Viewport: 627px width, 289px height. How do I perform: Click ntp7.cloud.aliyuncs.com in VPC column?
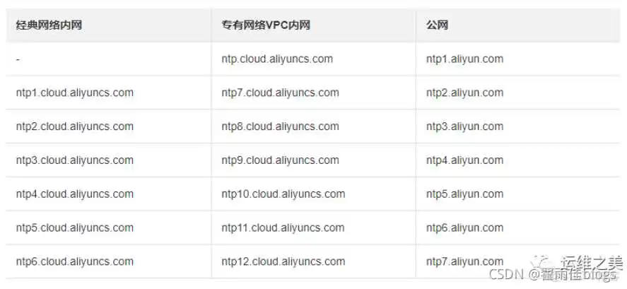(280, 93)
